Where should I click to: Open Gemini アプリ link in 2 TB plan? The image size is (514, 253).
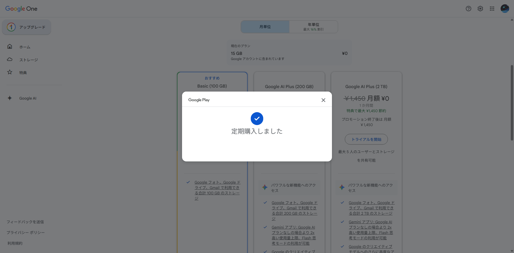tap(371, 230)
